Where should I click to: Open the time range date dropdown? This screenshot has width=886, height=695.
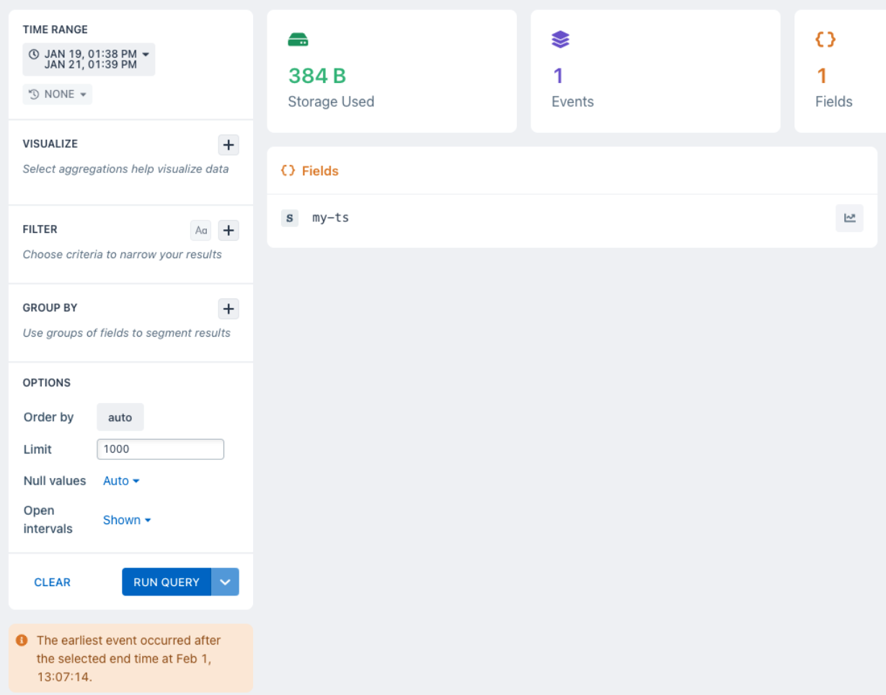tap(89, 59)
